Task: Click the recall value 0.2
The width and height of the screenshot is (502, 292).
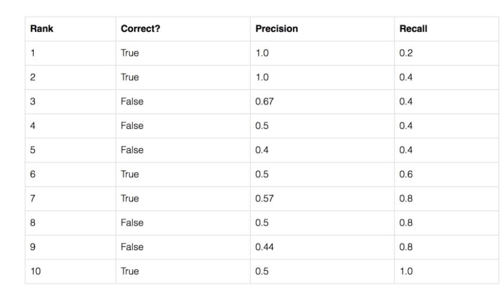Action: pyautogui.click(x=405, y=53)
